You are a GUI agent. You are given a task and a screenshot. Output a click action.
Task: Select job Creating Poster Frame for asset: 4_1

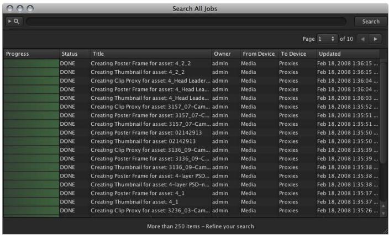pyautogui.click(x=191, y=193)
